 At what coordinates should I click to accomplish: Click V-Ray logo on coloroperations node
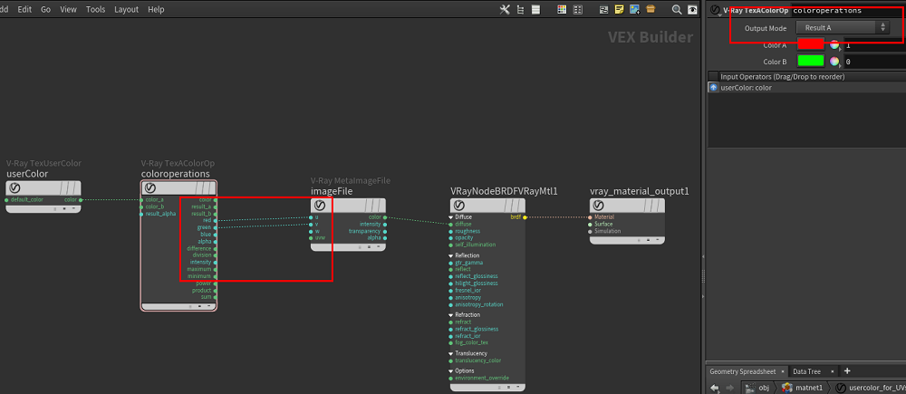tap(150, 187)
